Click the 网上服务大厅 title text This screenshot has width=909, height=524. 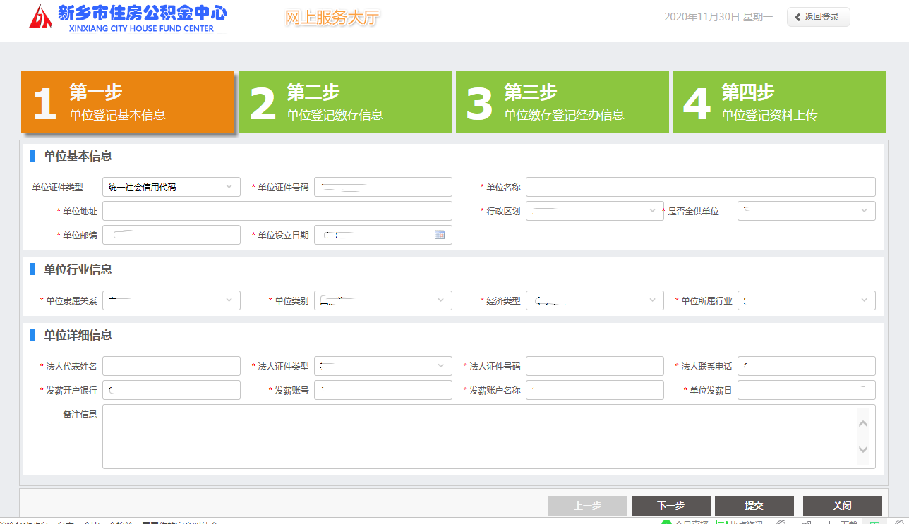(332, 18)
